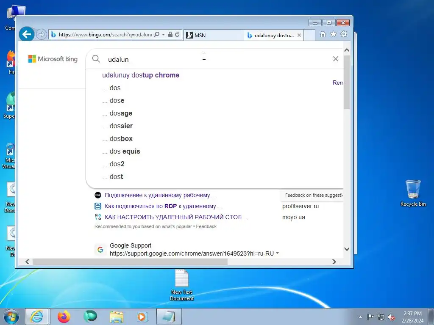Open the IE Home icon

pos(323,34)
